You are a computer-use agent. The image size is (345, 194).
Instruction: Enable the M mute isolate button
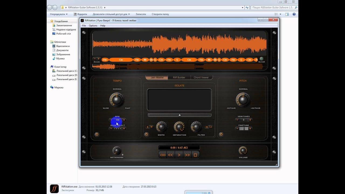point(151,127)
